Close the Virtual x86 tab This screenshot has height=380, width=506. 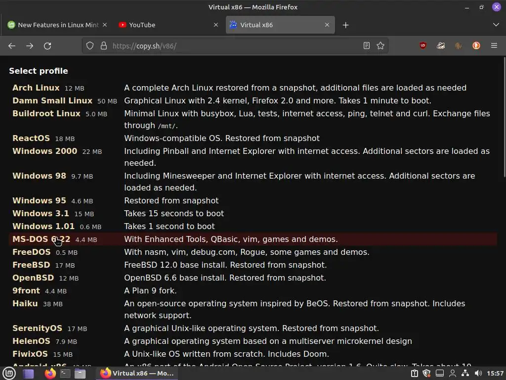point(327,25)
